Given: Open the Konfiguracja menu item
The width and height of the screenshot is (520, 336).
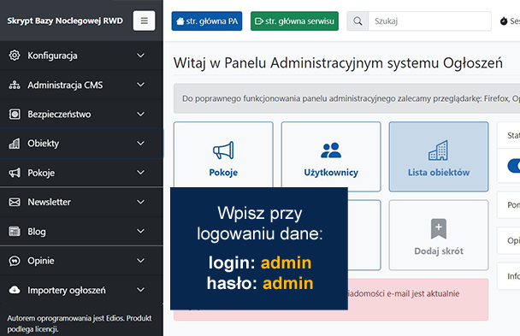Looking at the screenshot, I should point(52,56).
